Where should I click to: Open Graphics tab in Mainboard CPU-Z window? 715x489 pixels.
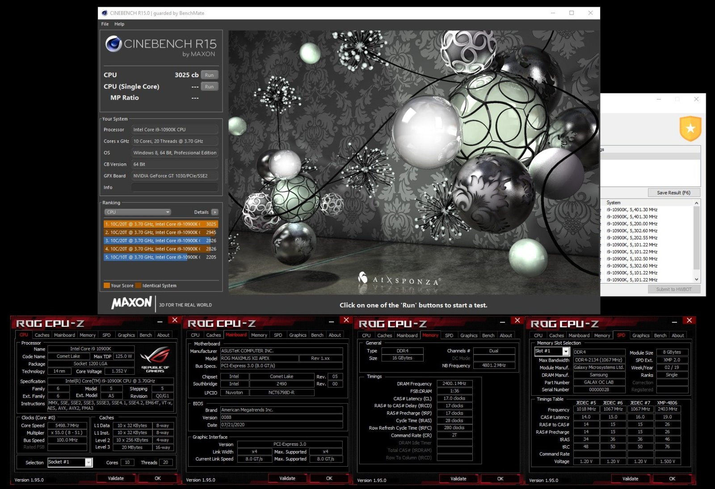(x=298, y=335)
